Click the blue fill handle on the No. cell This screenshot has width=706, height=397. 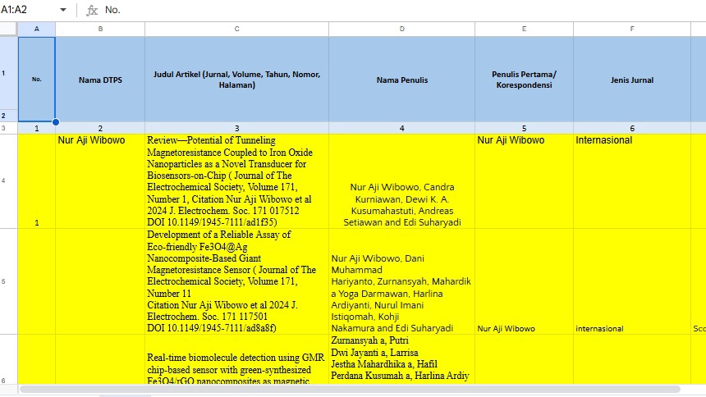tap(55, 122)
